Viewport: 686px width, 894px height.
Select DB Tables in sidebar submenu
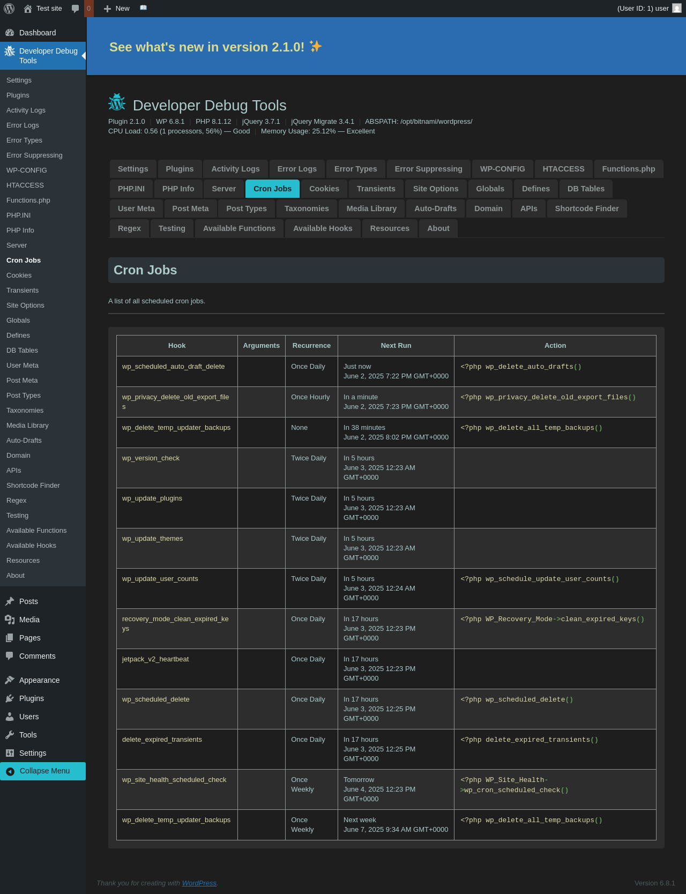[x=22, y=351]
